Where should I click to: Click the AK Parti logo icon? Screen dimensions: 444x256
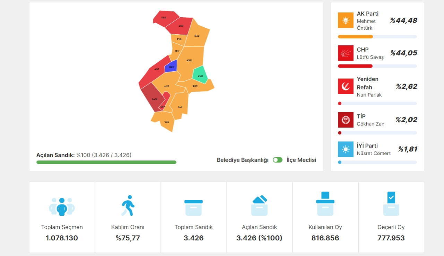click(345, 20)
